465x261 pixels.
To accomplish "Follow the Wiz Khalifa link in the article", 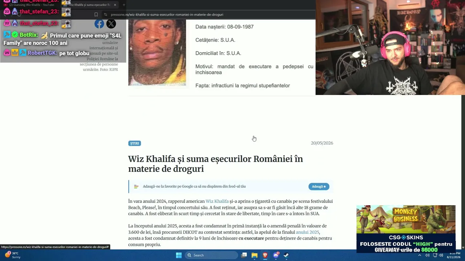I will pos(217,201).
